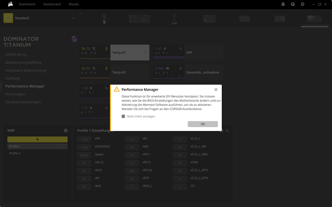
Task: Open the three-dot menu on Temp #1
Action: click(x=146, y=53)
